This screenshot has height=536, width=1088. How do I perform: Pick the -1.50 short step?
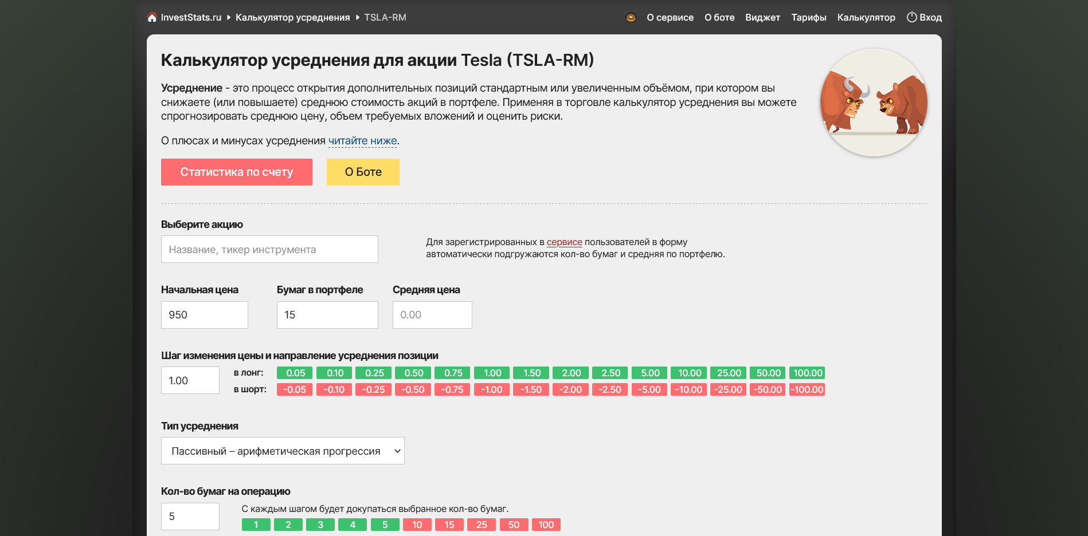coord(531,389)
